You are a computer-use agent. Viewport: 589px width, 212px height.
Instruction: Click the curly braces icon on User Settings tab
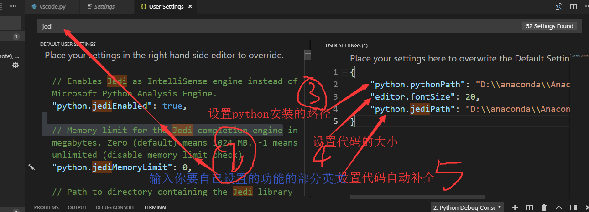[143, 7]
